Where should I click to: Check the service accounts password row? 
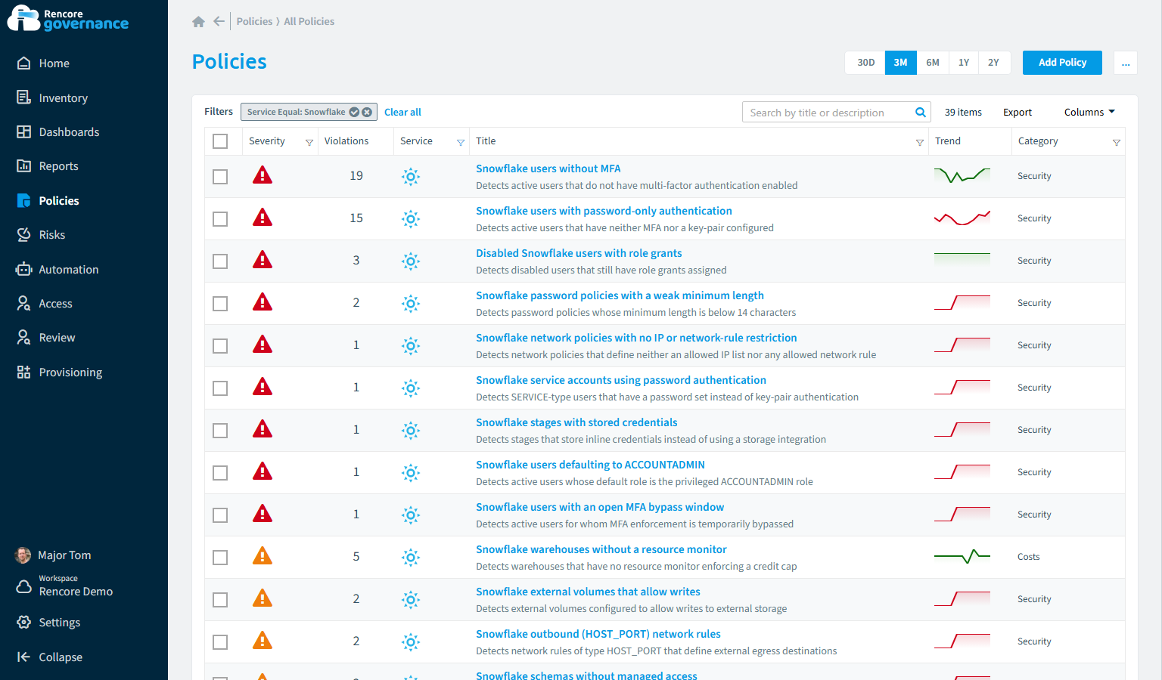pos(220,388)
